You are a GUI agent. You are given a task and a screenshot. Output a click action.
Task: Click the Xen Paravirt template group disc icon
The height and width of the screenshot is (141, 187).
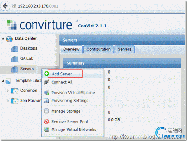click(x=15, y=101)
